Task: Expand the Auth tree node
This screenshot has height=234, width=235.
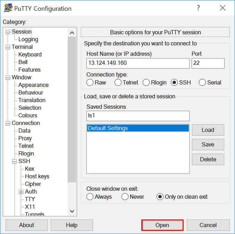Action: (x=21, y=192)
